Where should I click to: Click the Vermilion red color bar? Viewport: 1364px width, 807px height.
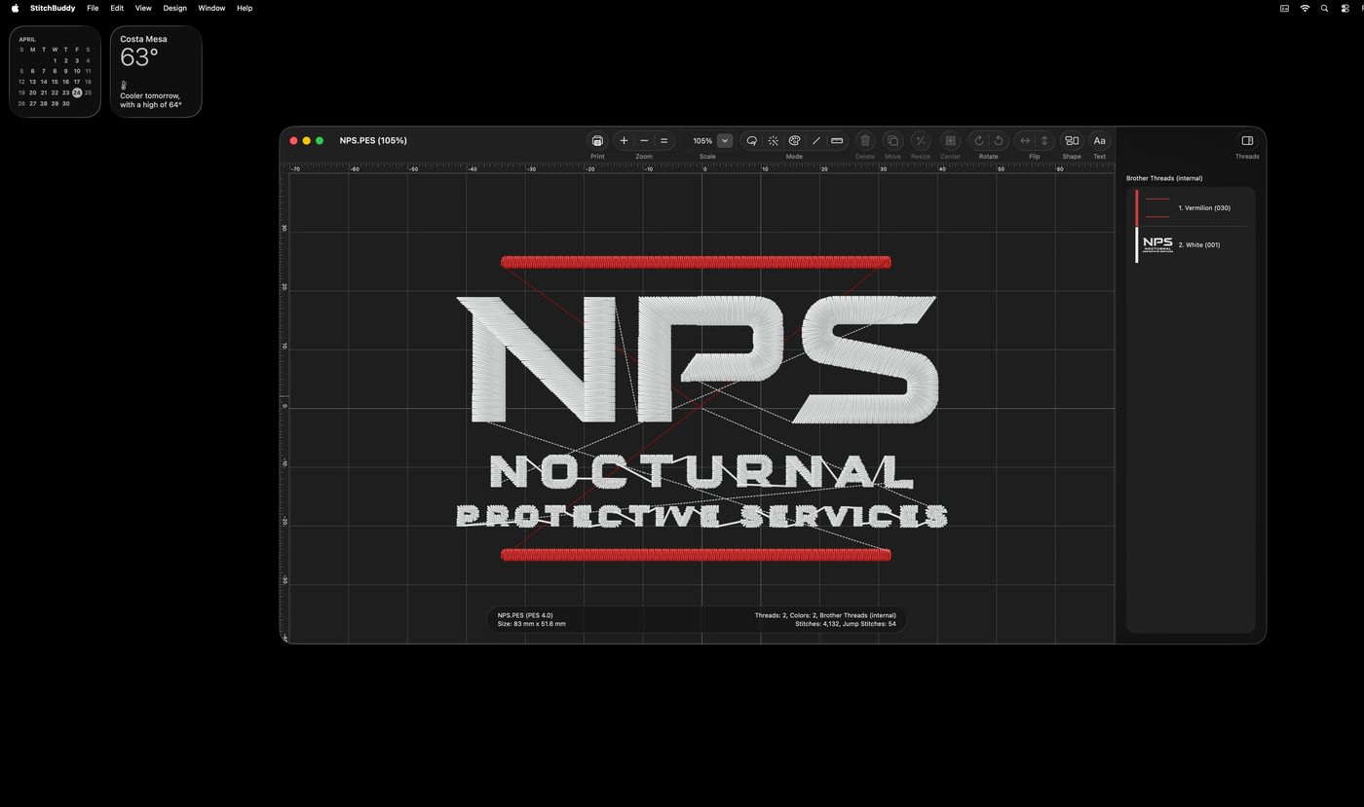1137,207
